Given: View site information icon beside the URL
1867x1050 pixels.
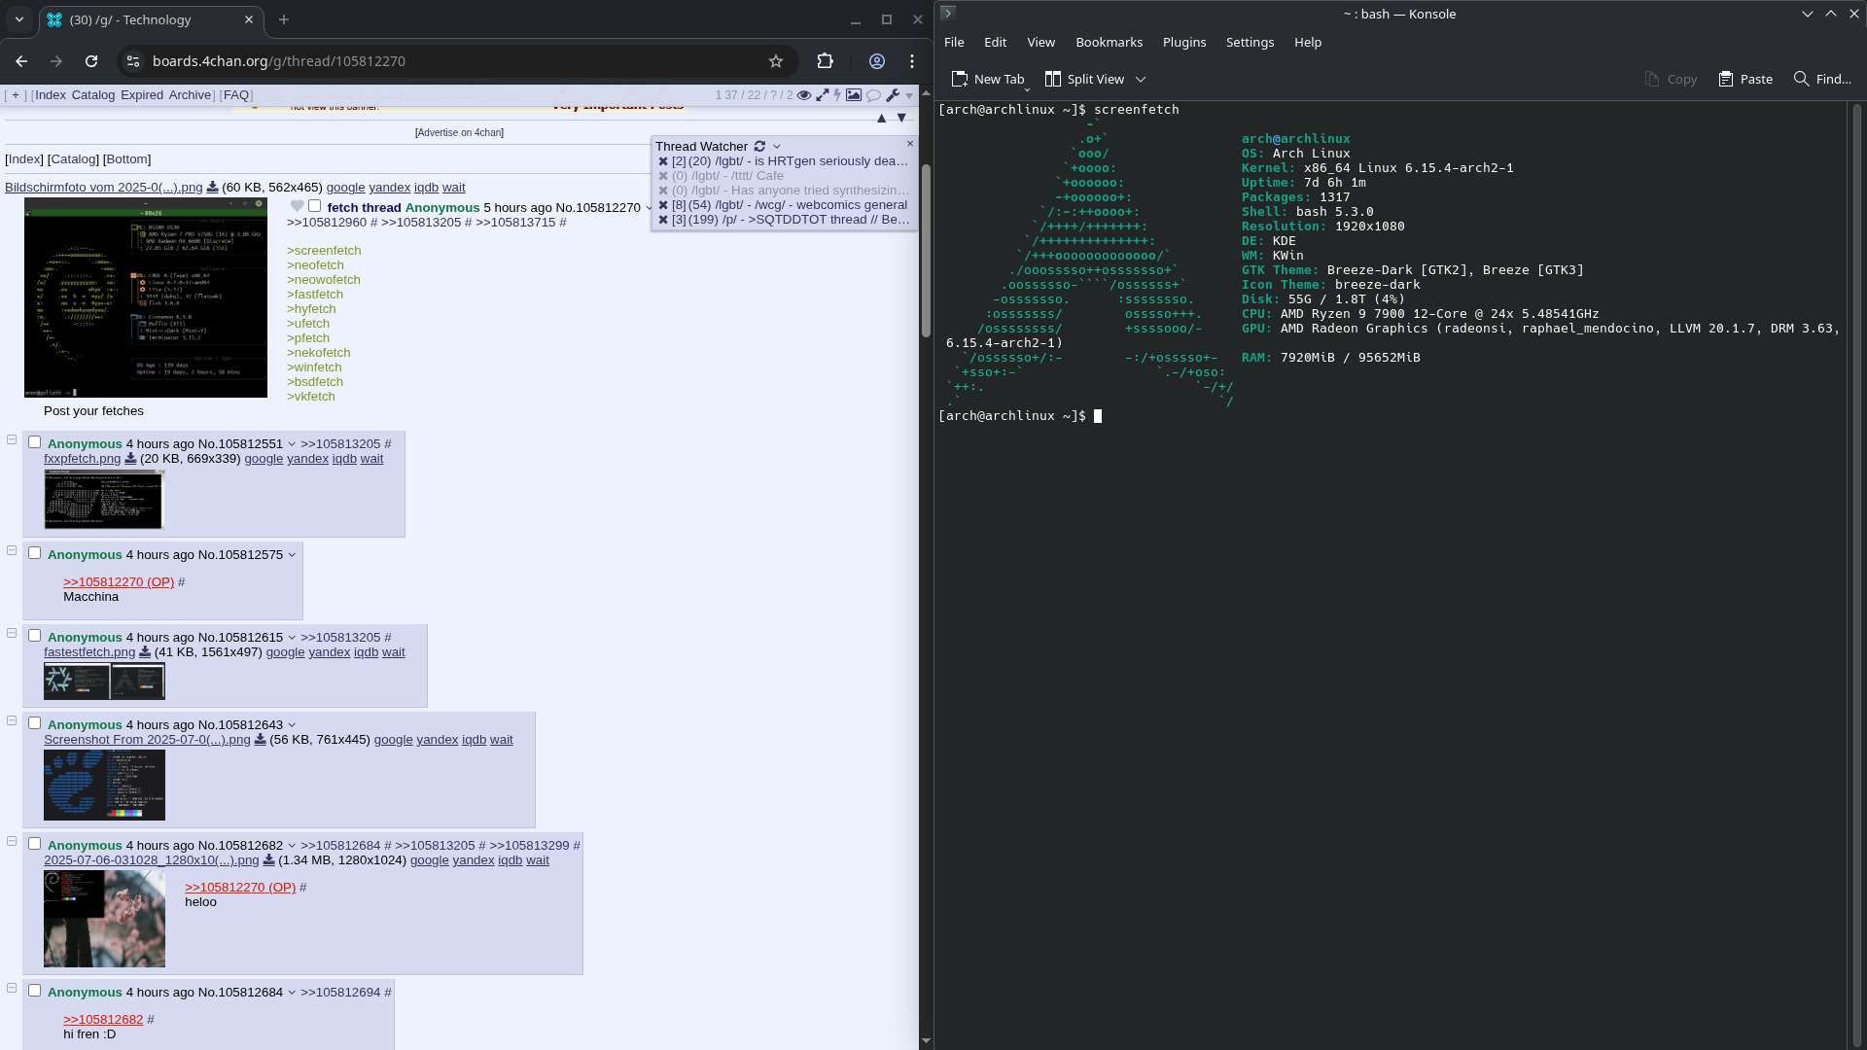Looking at the screenshot, I should (134, 61).
